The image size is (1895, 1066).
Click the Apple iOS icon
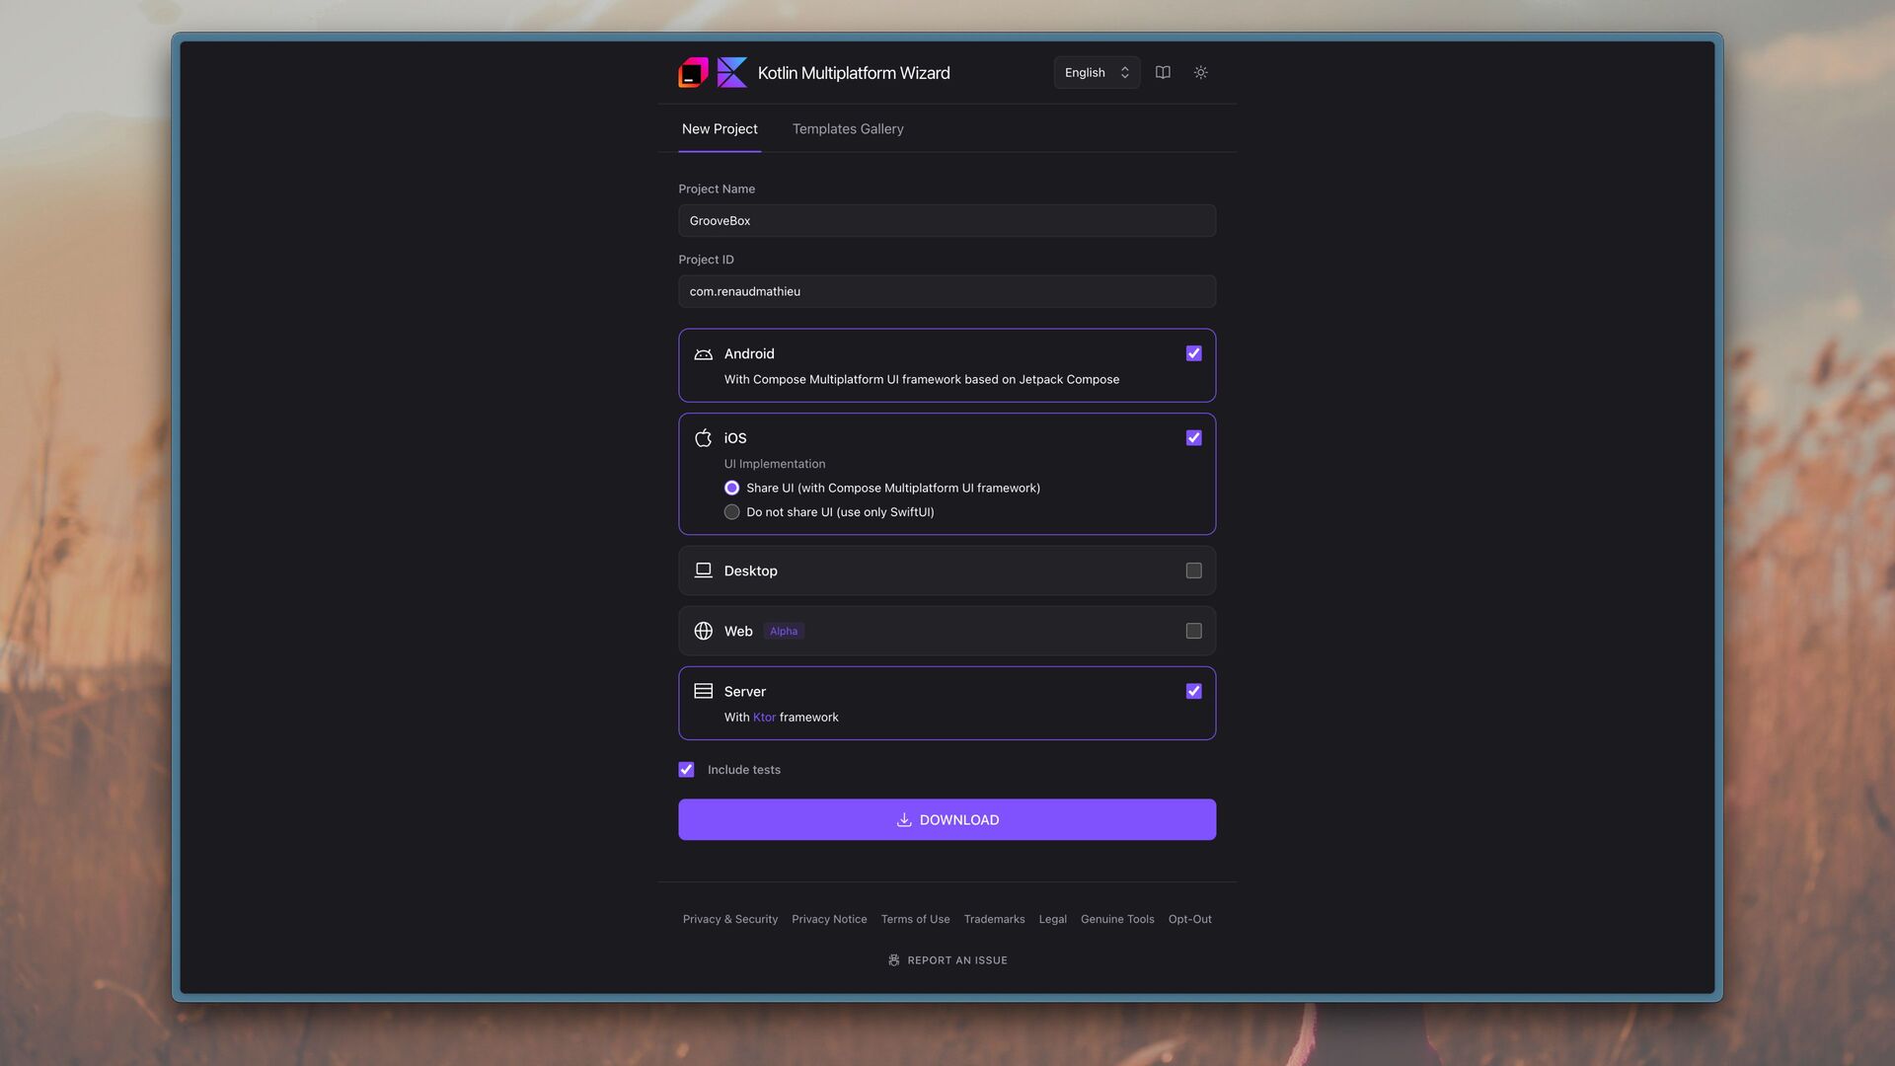[703, 438]
